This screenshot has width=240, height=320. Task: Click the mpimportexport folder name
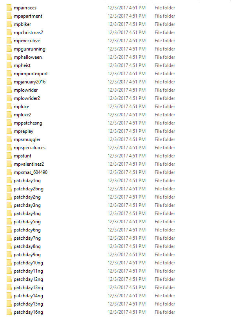[31, 74]
